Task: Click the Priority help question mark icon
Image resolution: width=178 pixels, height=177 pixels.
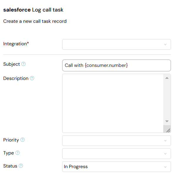Action: [23, 140]
